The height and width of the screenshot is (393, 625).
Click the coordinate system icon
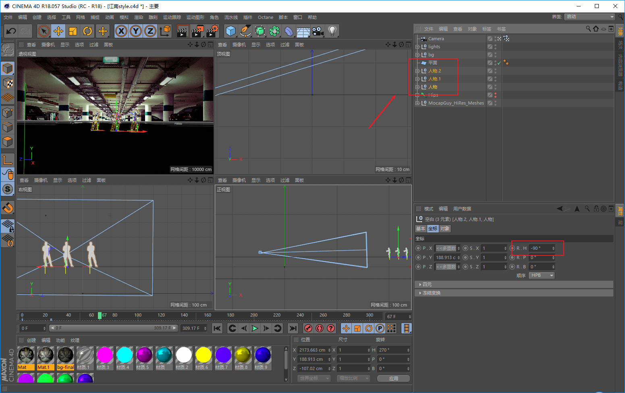(165, 31)
